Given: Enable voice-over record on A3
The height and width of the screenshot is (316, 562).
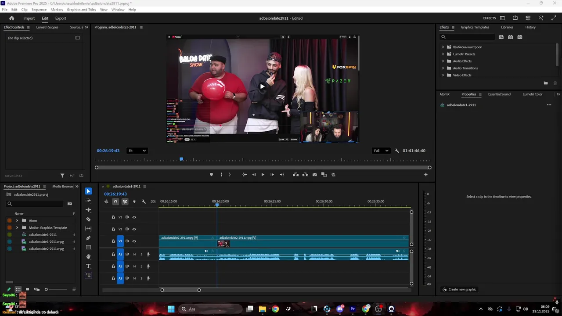Looking at the screenshot, I should (x=148, y=278).
